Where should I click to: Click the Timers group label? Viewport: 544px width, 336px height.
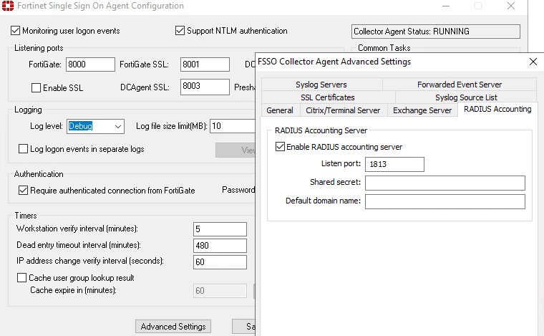(26, 216)
